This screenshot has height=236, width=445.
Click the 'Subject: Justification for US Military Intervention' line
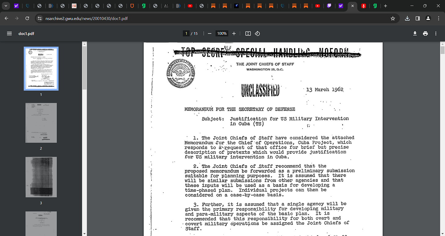(275, 119)
